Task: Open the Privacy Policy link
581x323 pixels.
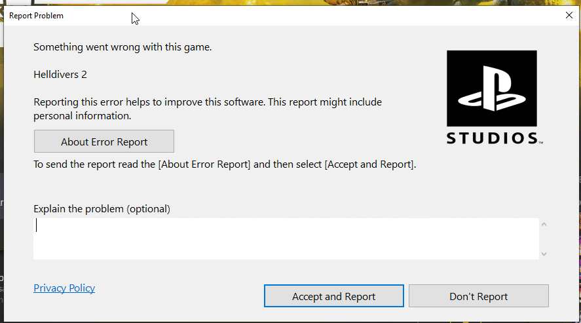Action: 64,288
